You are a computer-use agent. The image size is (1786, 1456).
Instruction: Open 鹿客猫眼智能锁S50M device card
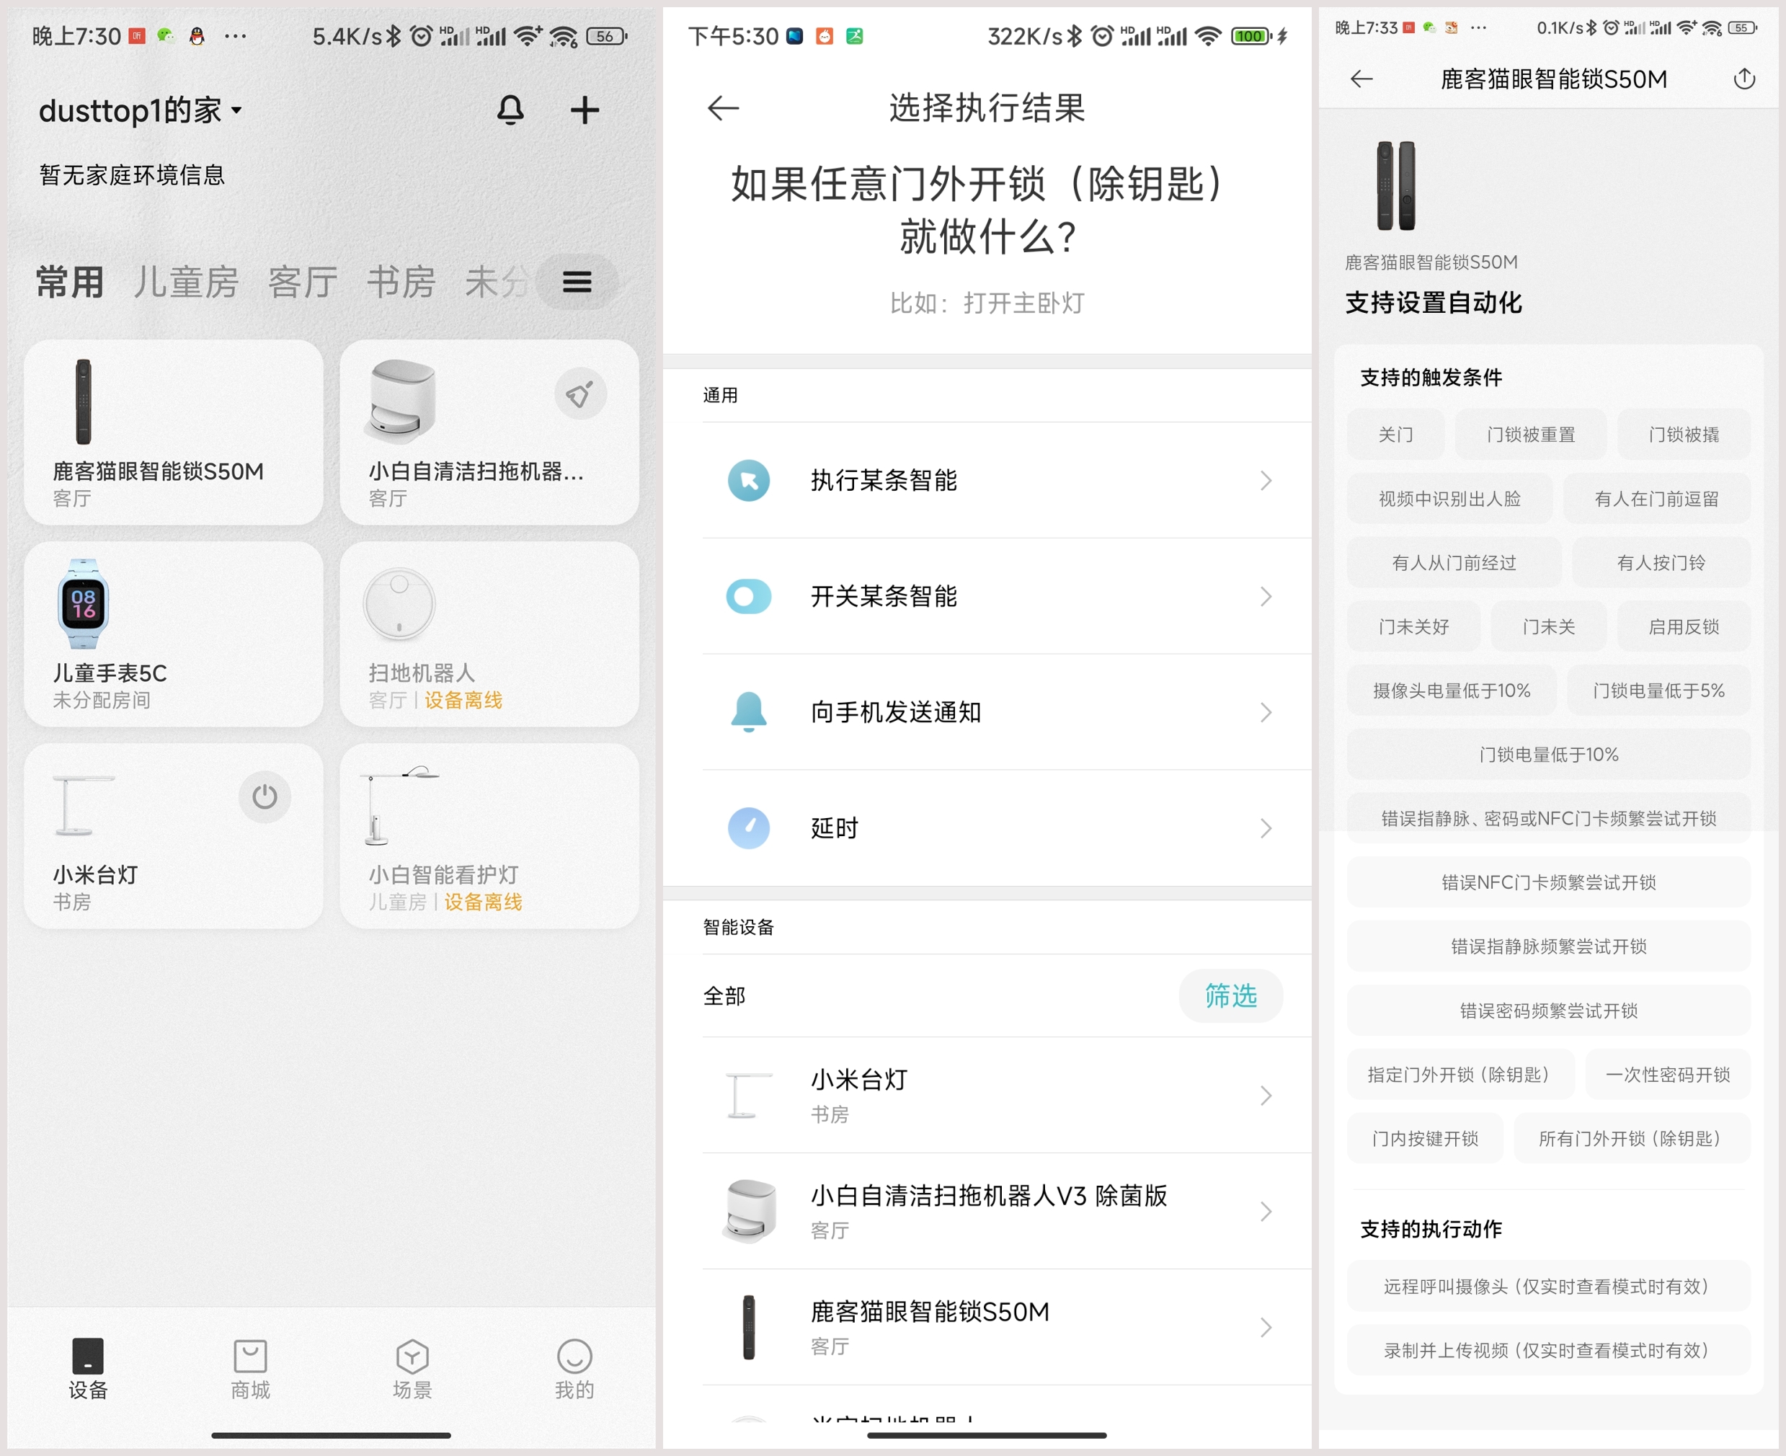[174, 432]
